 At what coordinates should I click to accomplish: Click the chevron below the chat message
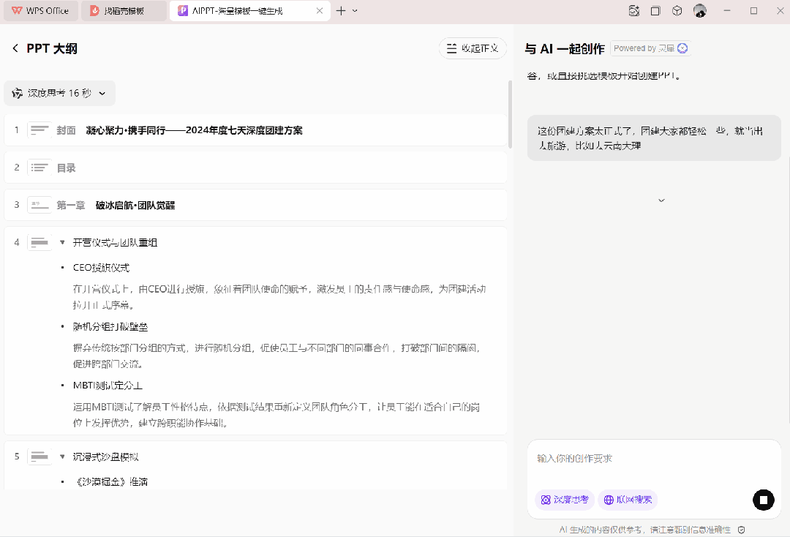tap(661, 200)
